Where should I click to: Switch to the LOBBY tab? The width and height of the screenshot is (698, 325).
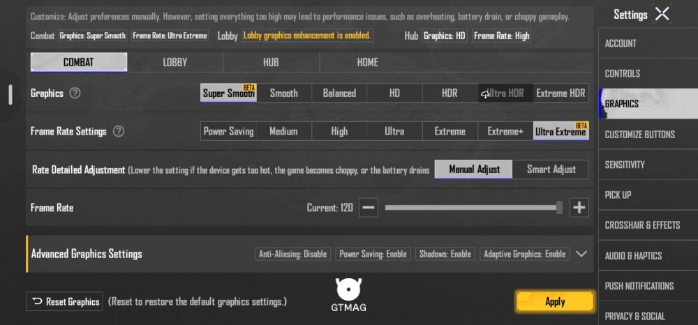[x=175, y=62]
